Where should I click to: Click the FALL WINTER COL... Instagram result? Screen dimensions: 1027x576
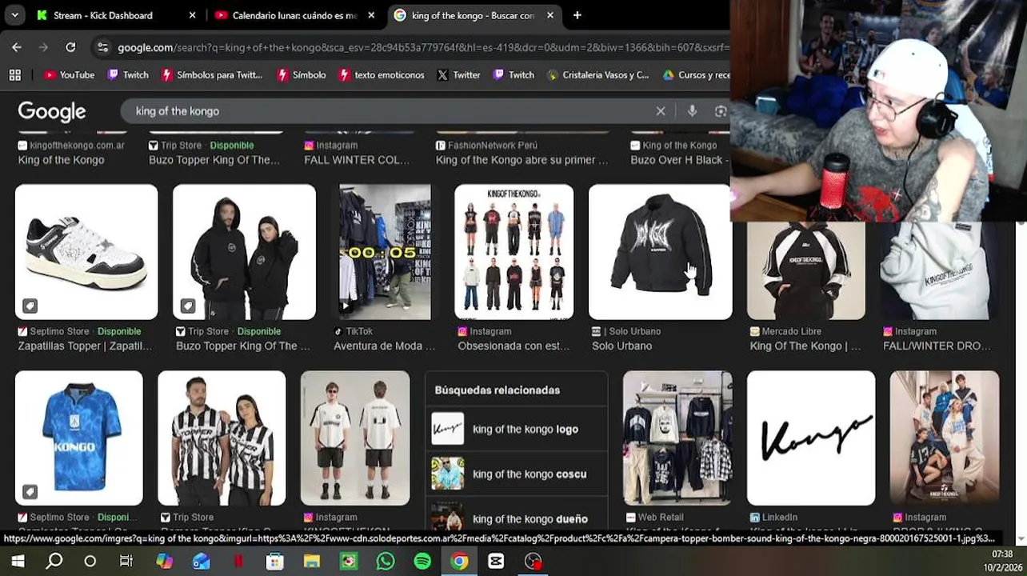[357, 160]
